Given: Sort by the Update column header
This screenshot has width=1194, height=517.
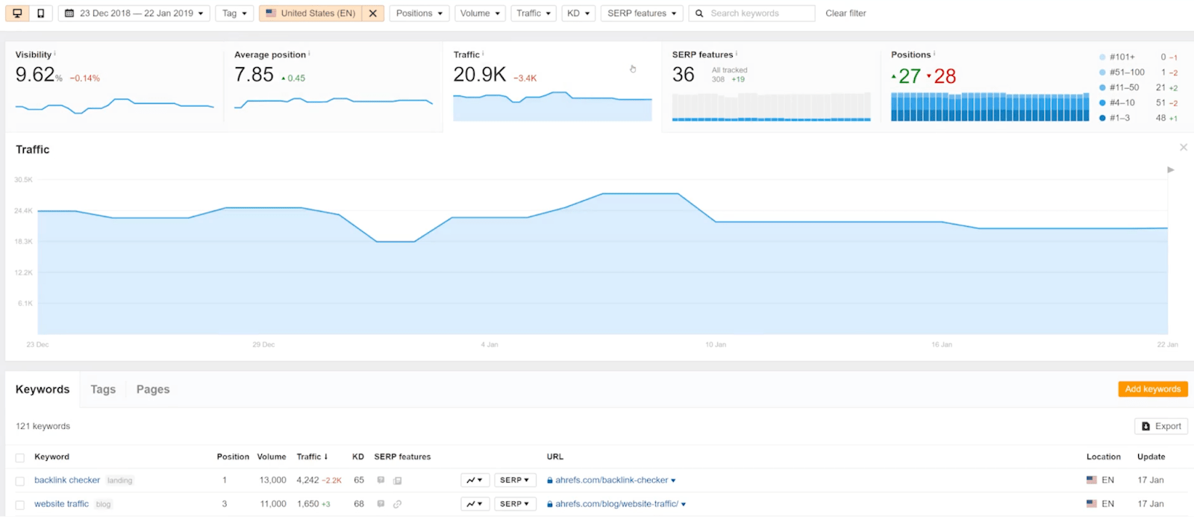Looking at the screenshot, I should [x=1151, y=457].
